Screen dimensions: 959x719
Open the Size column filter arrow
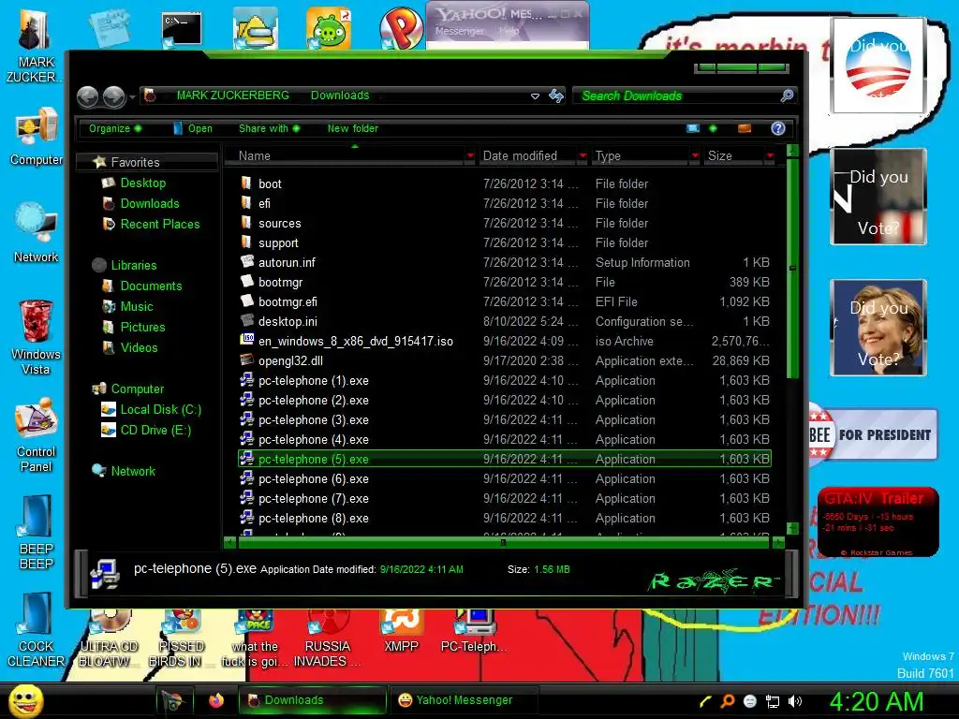pos(770,156)
